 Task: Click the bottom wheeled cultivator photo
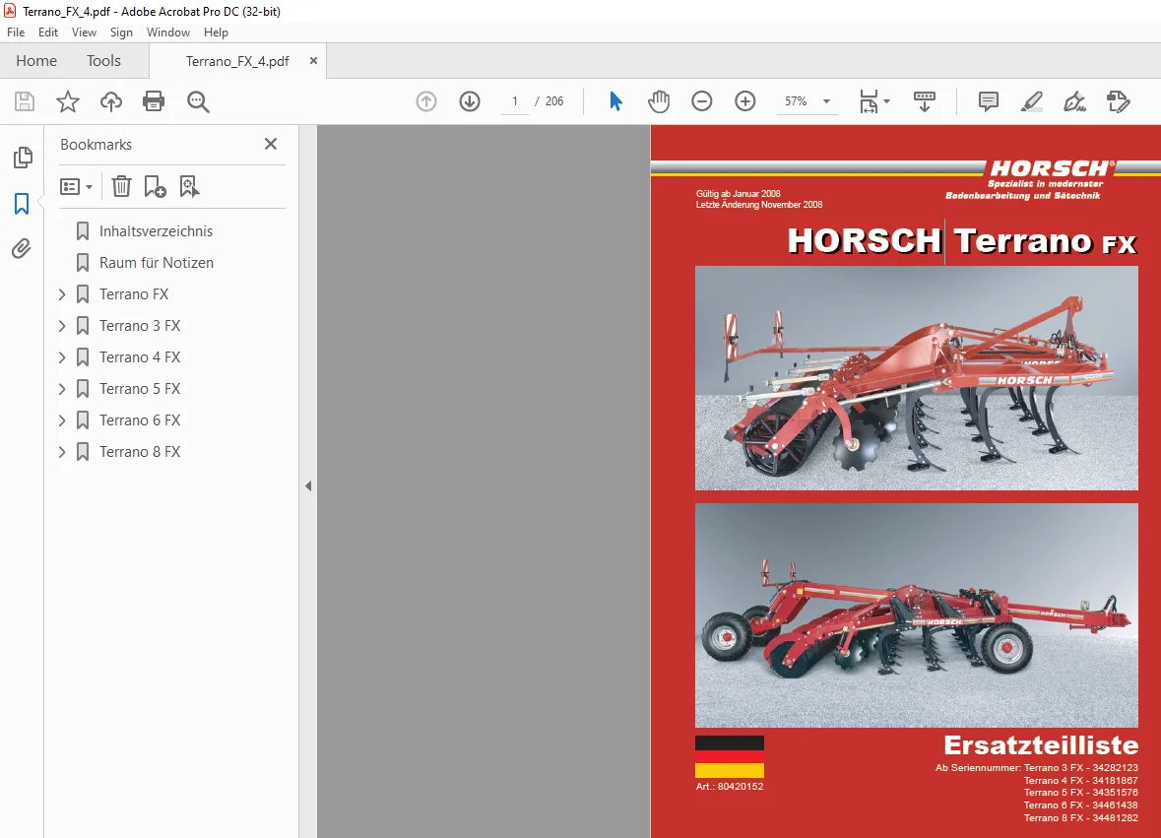[916, 615]
